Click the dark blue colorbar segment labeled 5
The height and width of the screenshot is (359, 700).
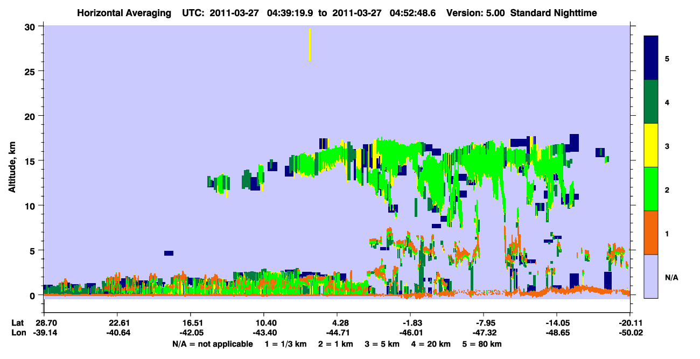click(x=651, y=58)
